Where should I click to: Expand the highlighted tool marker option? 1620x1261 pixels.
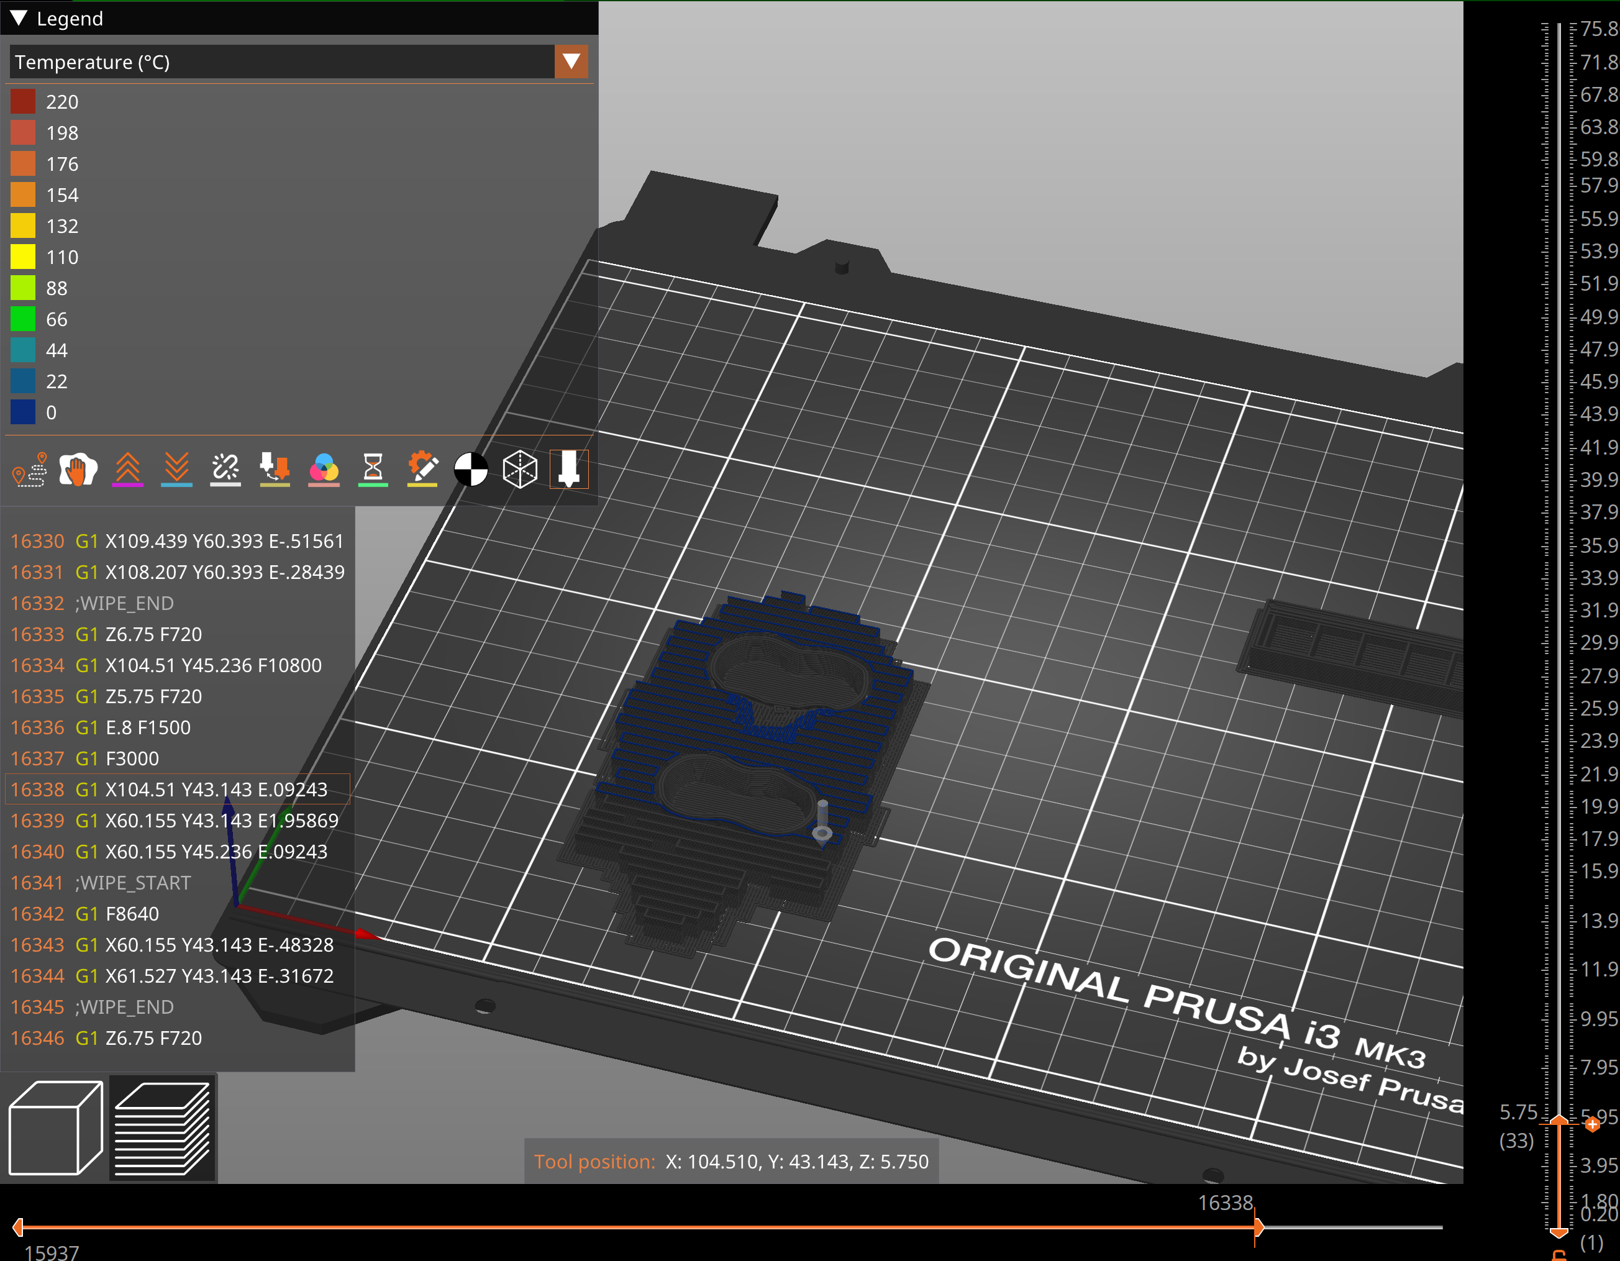point(568,469)
